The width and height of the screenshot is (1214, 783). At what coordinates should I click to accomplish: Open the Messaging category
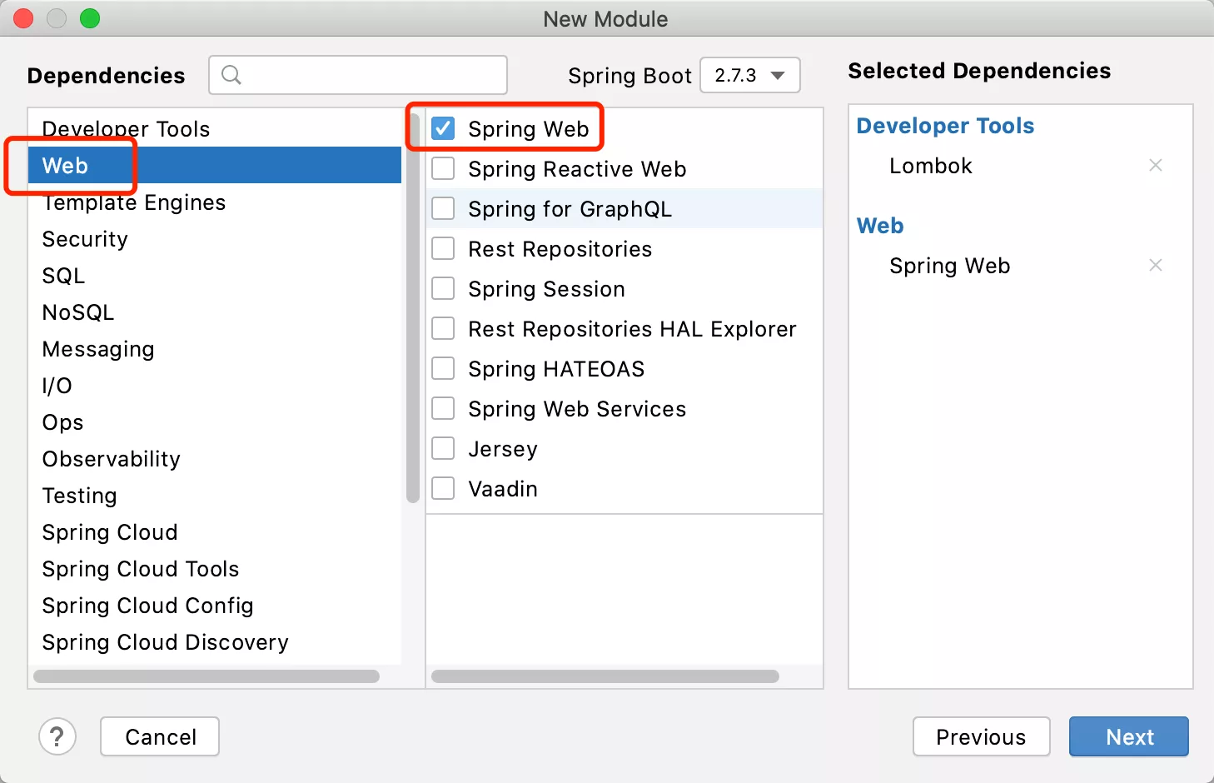[x=215, y=349]
